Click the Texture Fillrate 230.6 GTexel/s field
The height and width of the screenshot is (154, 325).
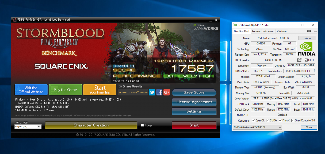[304, 82]
